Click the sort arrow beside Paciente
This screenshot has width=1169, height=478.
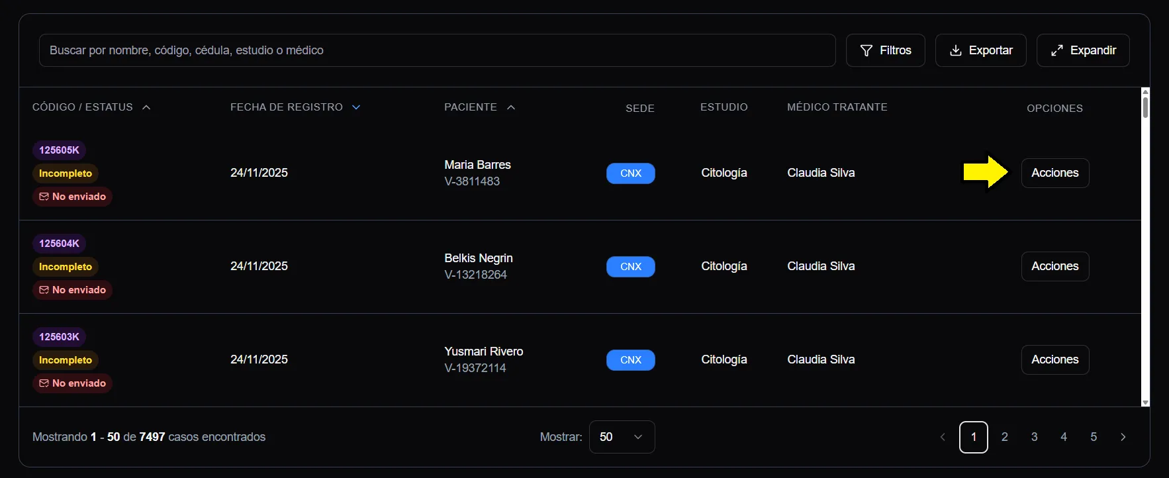point(511,107)
